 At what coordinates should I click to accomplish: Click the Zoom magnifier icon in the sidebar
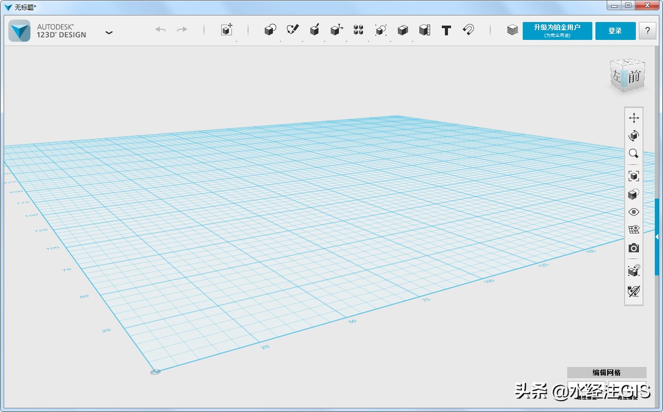point(633,154)
